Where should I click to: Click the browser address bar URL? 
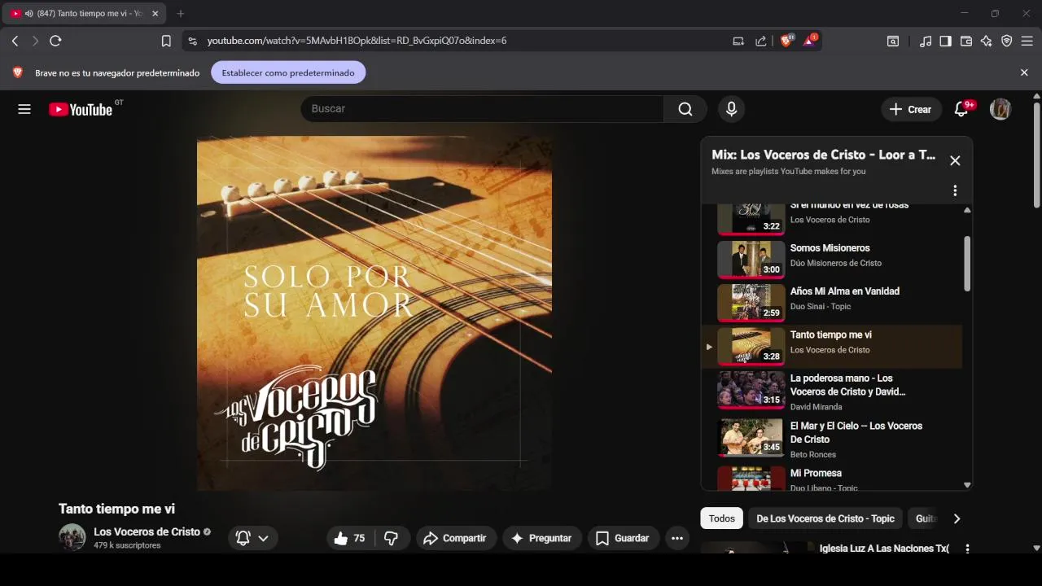point(357,41)
